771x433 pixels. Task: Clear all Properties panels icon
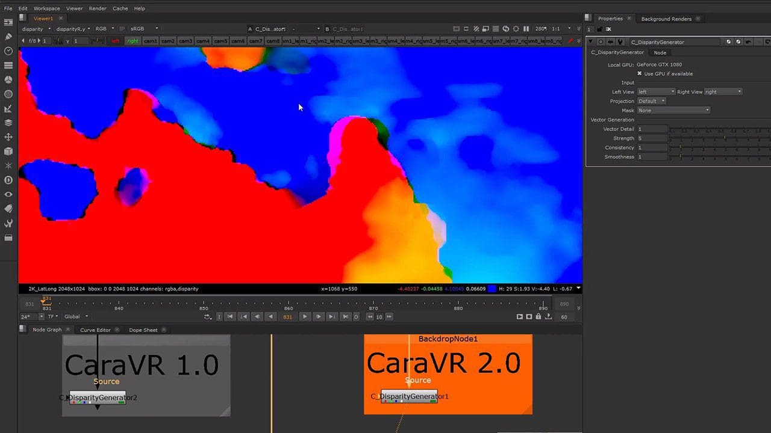[608, 29]
